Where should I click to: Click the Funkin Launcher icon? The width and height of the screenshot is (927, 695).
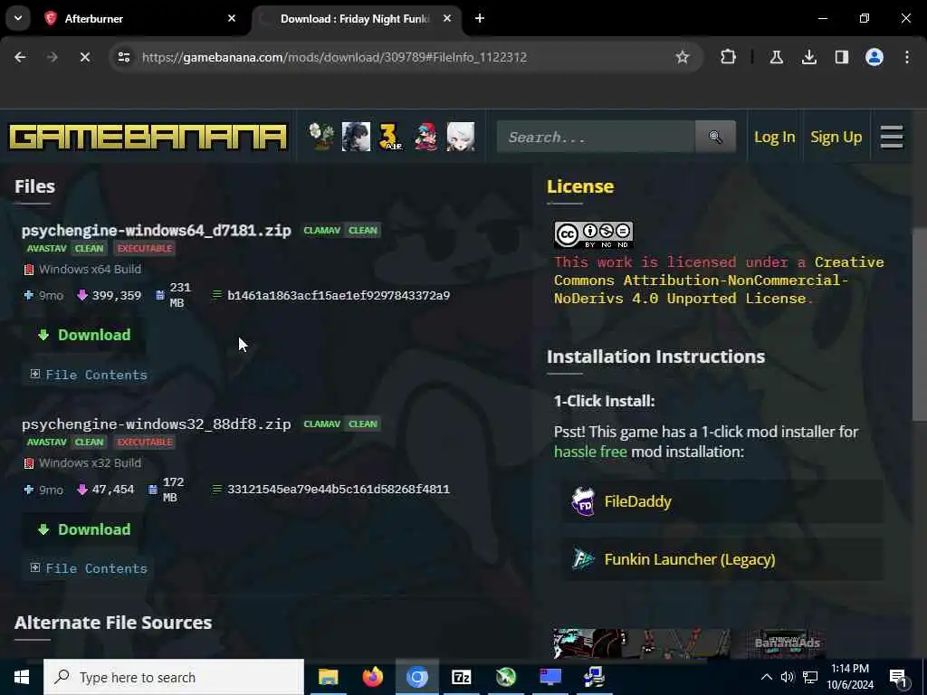point(583,559)
